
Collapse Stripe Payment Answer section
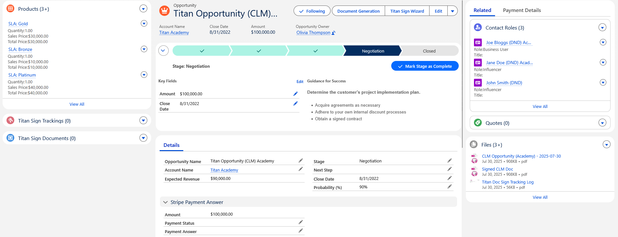click(x=165, y=202)
